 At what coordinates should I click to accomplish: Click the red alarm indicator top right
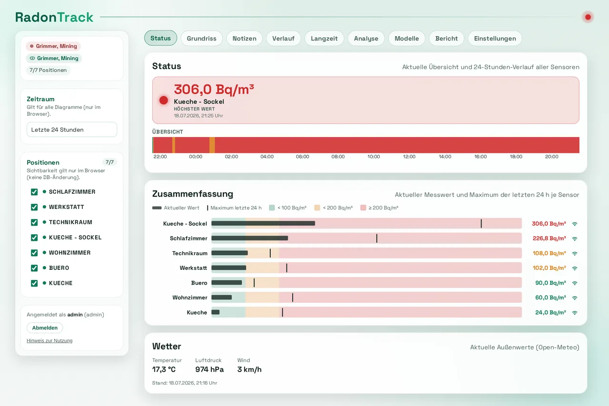[x=588, y=17]
